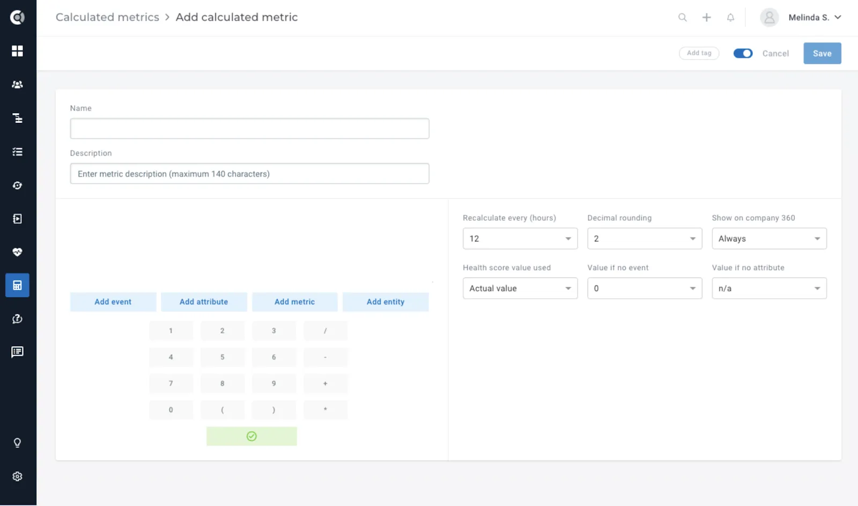Open the health score heart icon
The height and width of the screenshot is (506, 858).
point(17,252)
